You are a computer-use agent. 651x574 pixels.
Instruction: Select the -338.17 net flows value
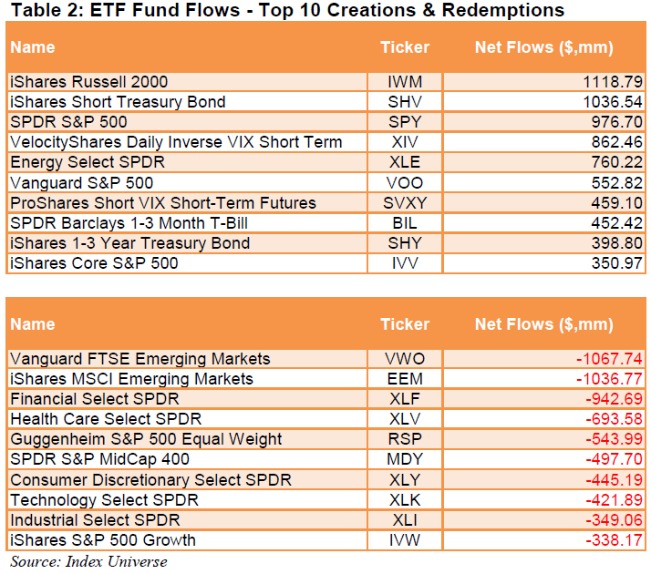615,540
